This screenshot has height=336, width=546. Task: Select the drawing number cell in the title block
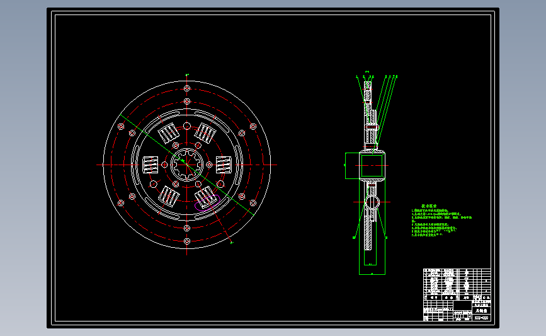[x=482, y=318]
